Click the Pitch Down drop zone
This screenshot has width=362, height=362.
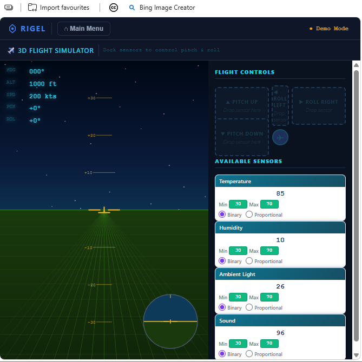(242, 137)
